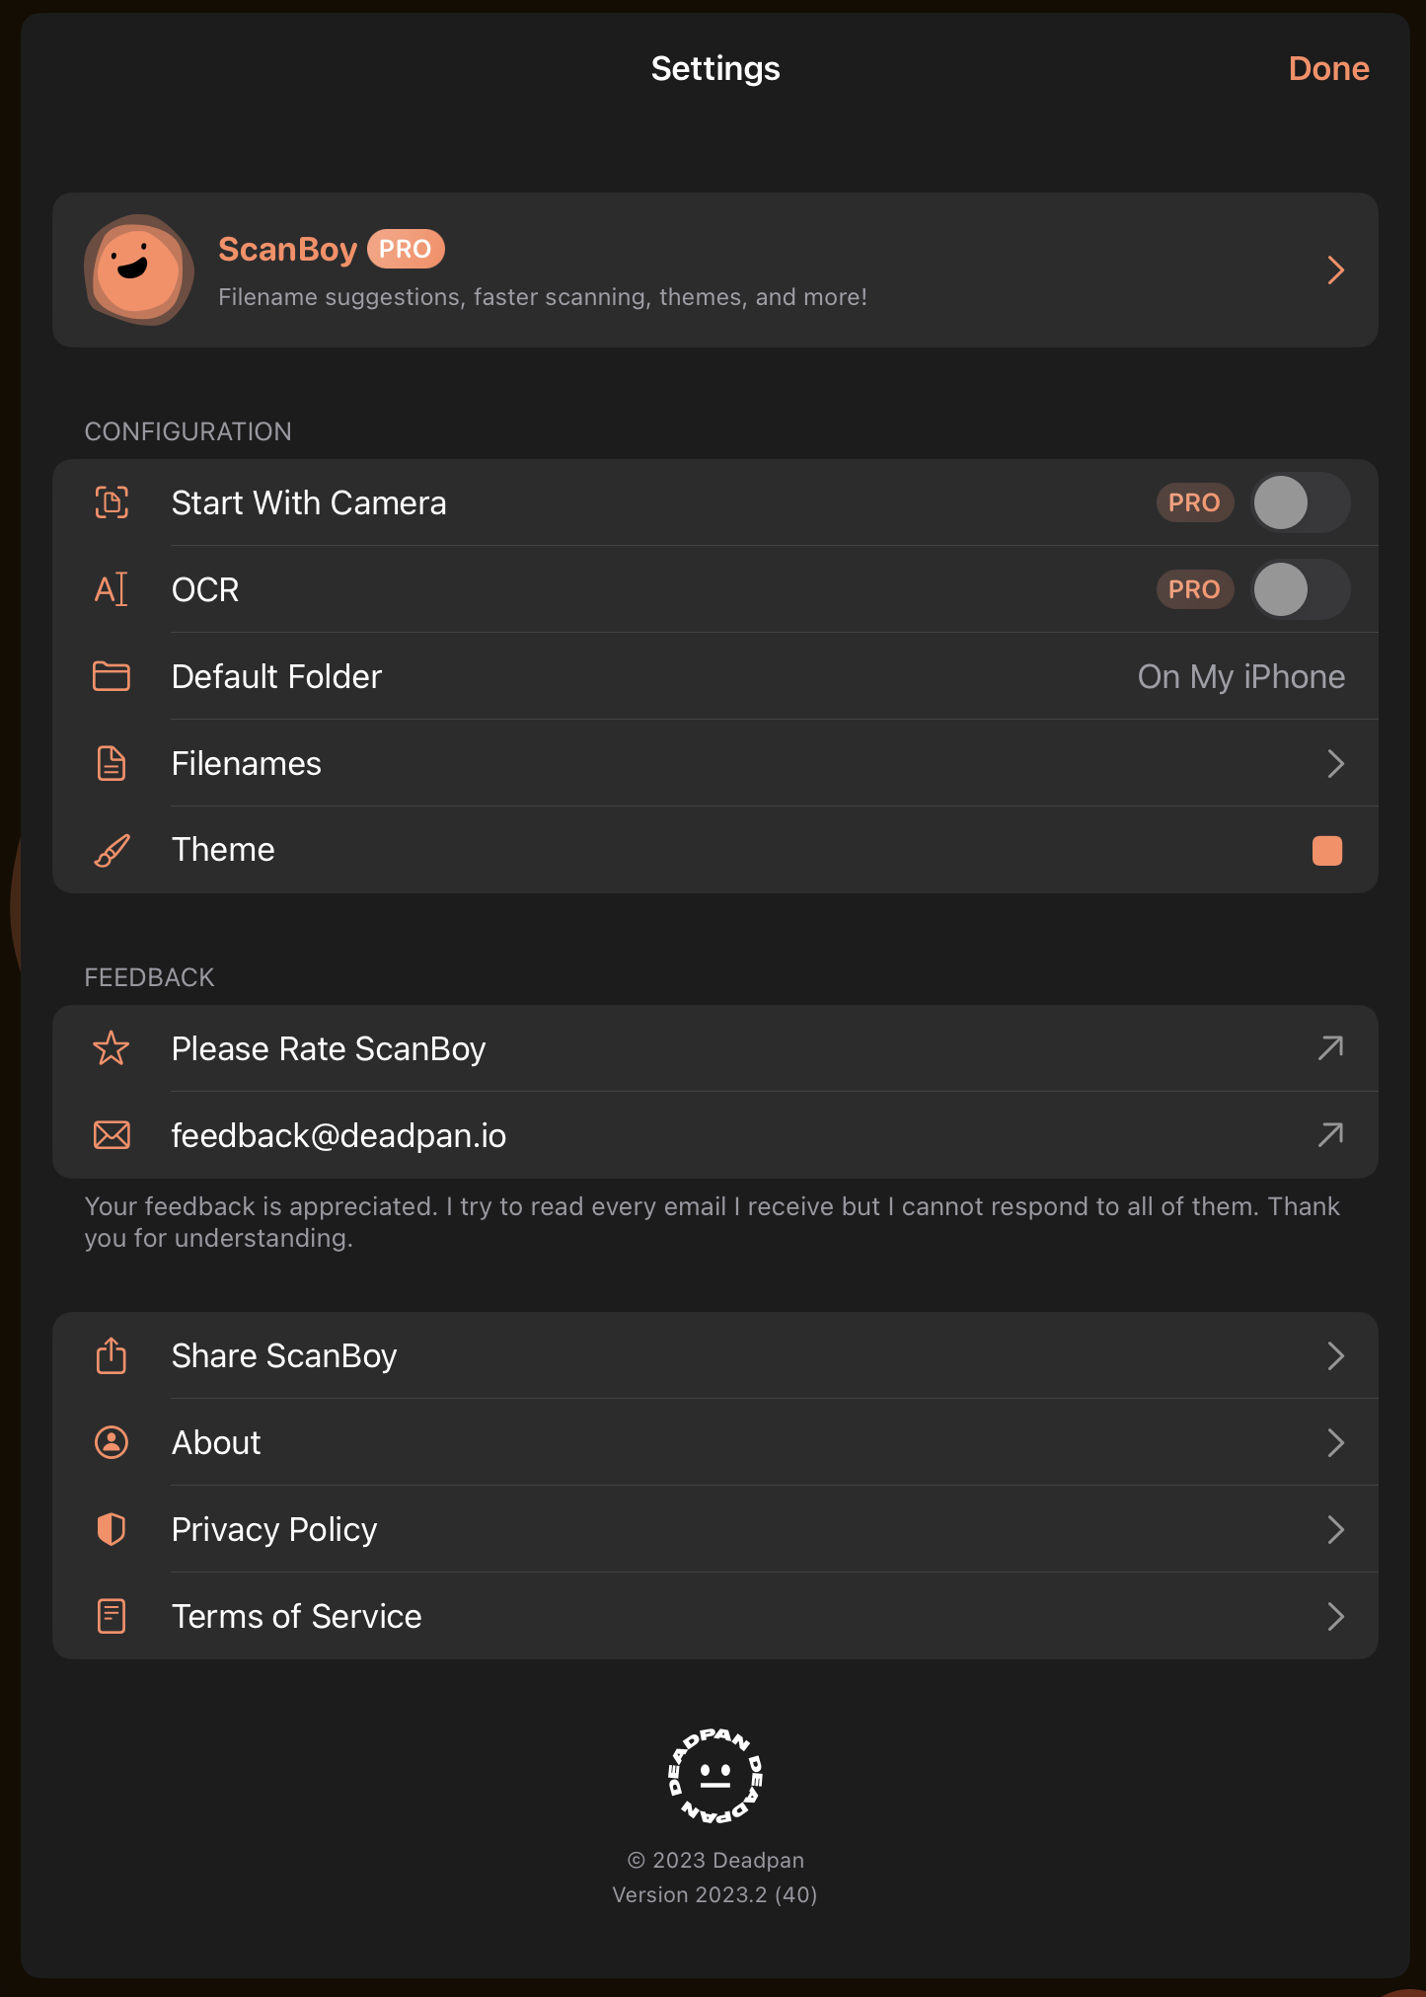
Task: Click the star icon for rating ScanBoy
Action: (x=112, y=1048)
